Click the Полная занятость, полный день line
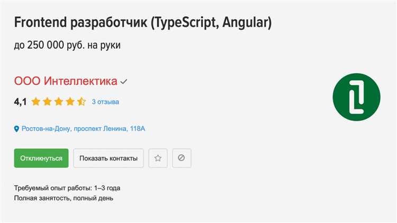397x223 pixels. point(64,198)
